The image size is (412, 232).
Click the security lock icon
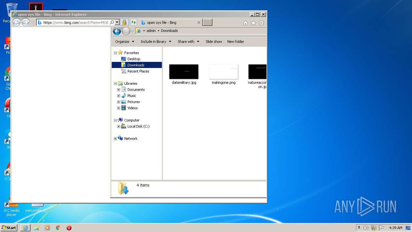click(124, 23)
